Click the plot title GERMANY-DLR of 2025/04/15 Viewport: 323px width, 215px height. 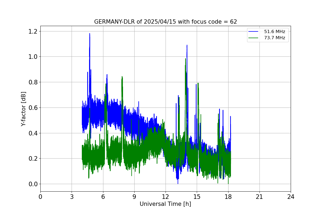pyautogui.click(x=165, y=22)
